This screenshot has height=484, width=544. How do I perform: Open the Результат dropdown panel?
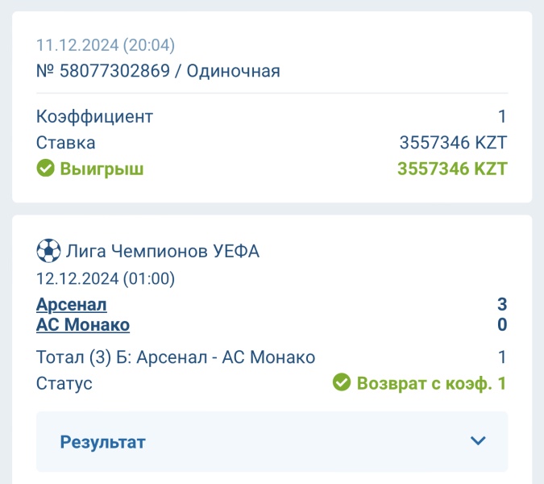(x=272, y=441)
